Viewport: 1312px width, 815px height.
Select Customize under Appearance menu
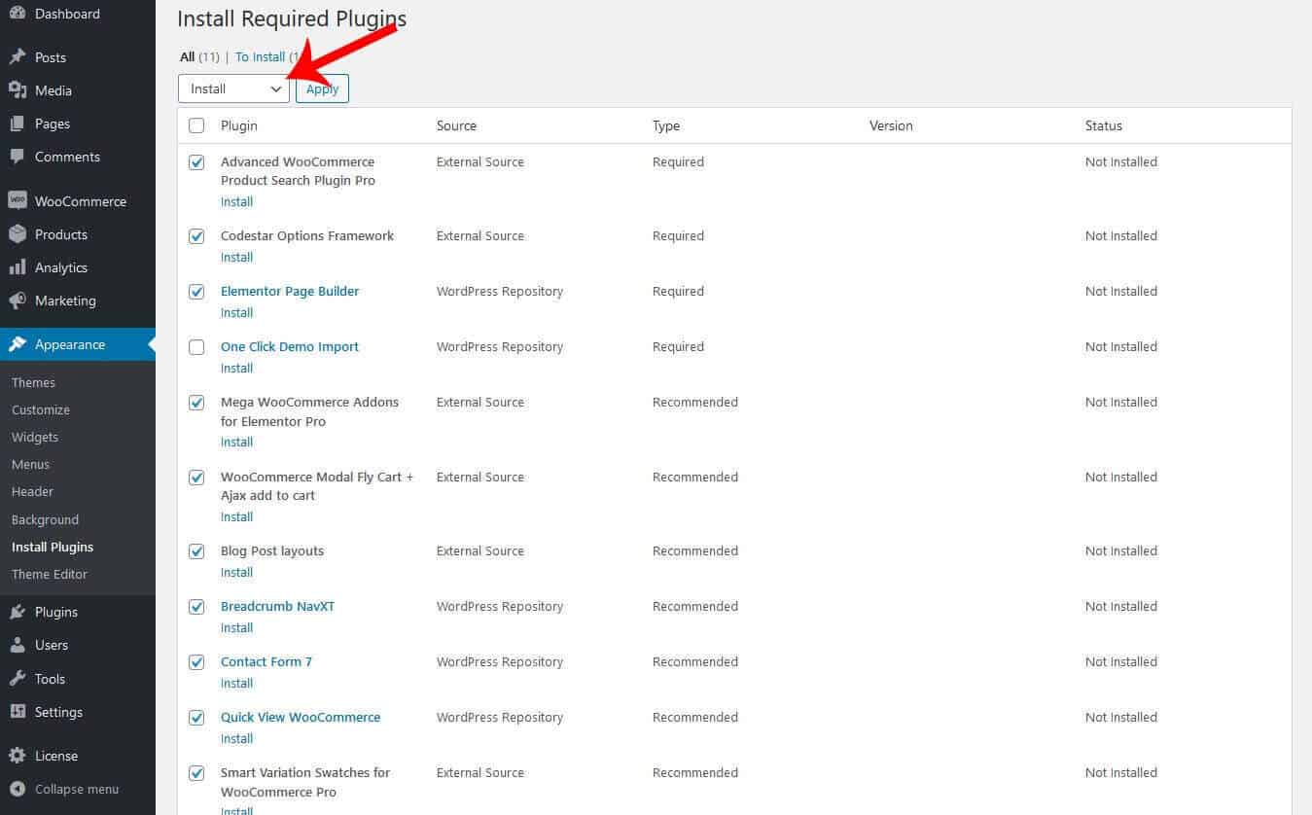click(x=41, y=409)
